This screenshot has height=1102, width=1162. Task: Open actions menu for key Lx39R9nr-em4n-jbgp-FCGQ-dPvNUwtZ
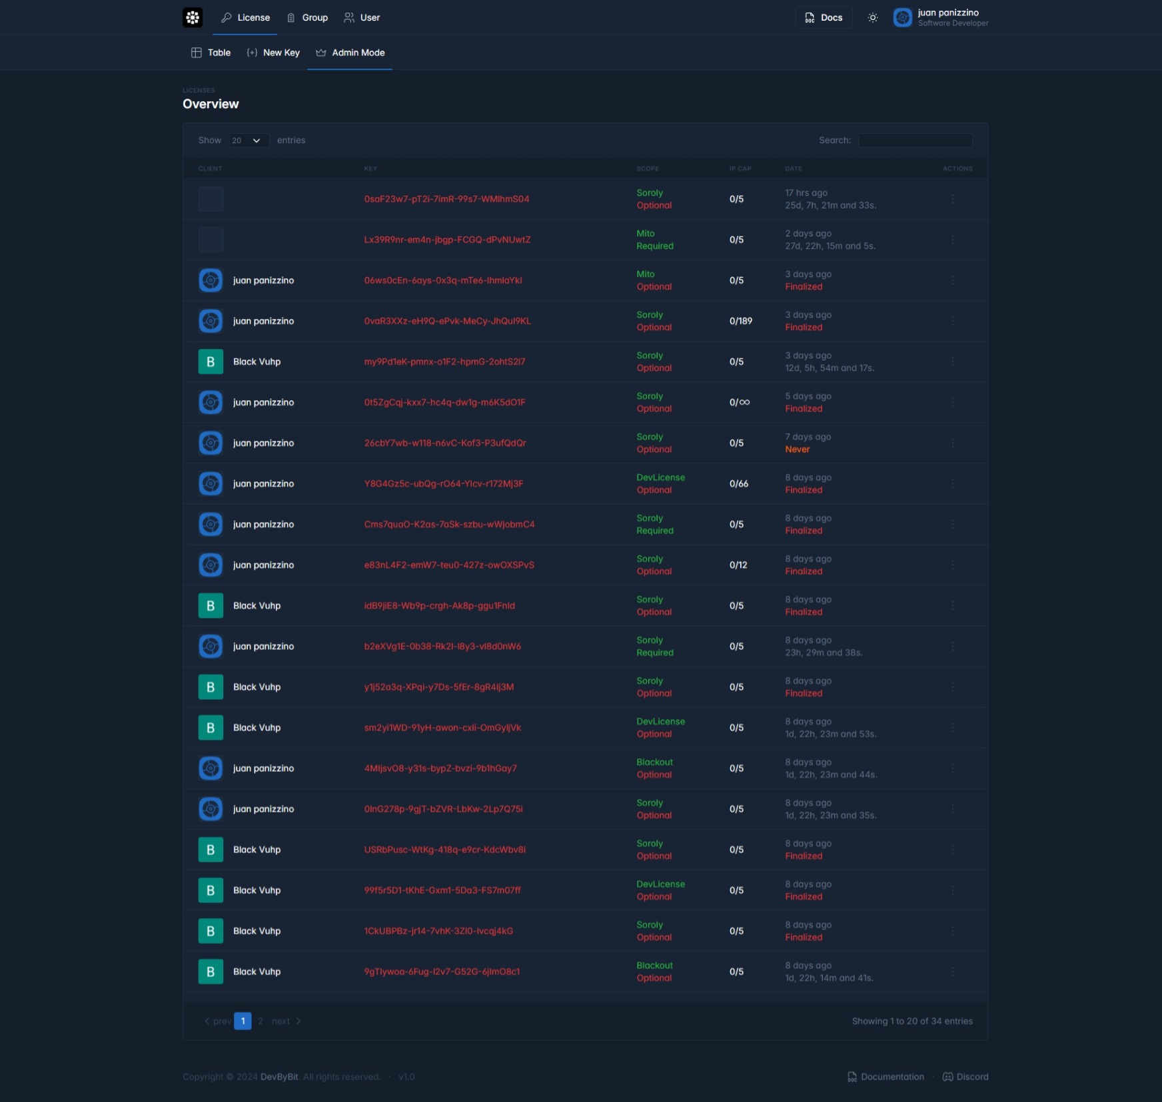click(952, 240)
